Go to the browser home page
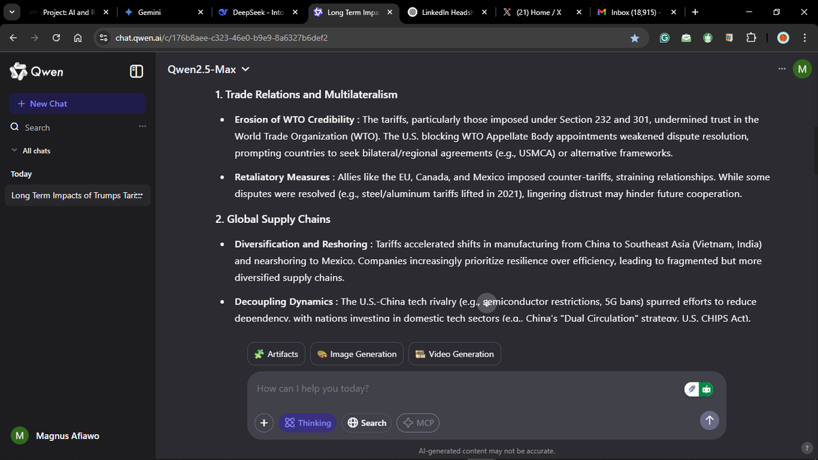This screenshot has width=818, height=460. (x=78, y=38)
